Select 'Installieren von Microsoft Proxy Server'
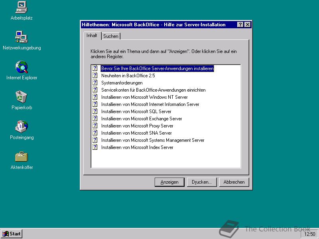The image size is (319, 239). tap(137, 126)
